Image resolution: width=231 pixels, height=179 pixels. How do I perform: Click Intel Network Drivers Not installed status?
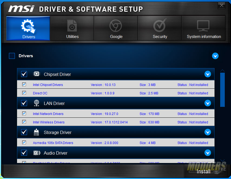(193, 114)
